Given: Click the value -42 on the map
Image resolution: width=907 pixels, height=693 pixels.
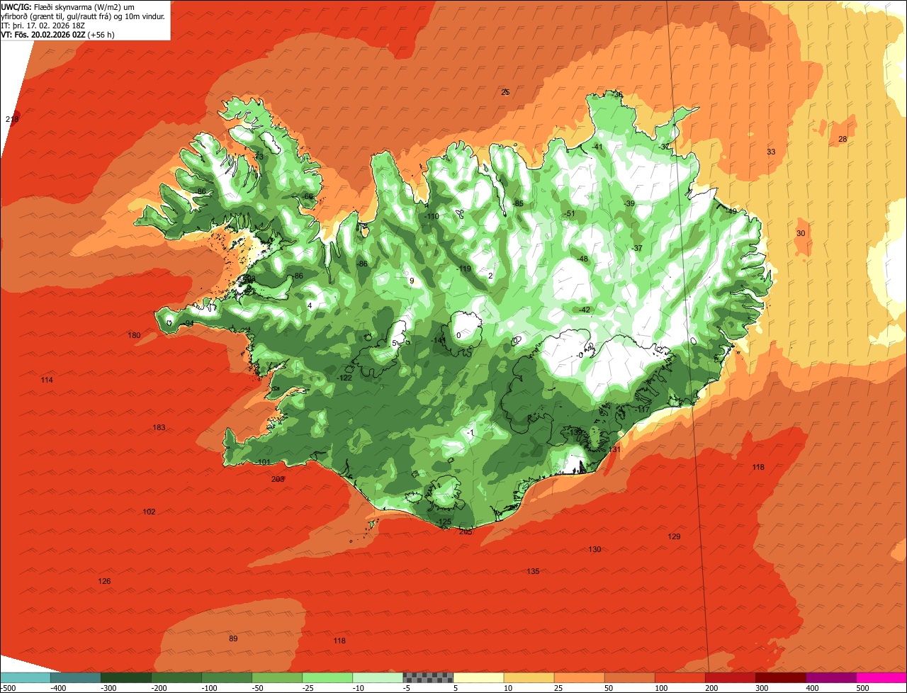Looking at the screenshot, I should 584,310.
